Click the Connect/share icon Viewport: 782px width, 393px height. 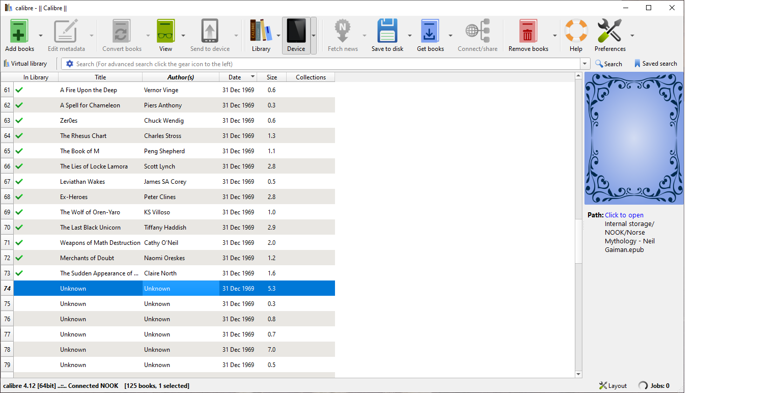478,31
